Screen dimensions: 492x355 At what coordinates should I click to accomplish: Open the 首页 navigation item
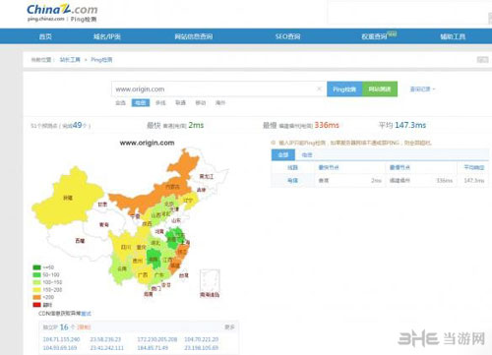tap(45, 36)
